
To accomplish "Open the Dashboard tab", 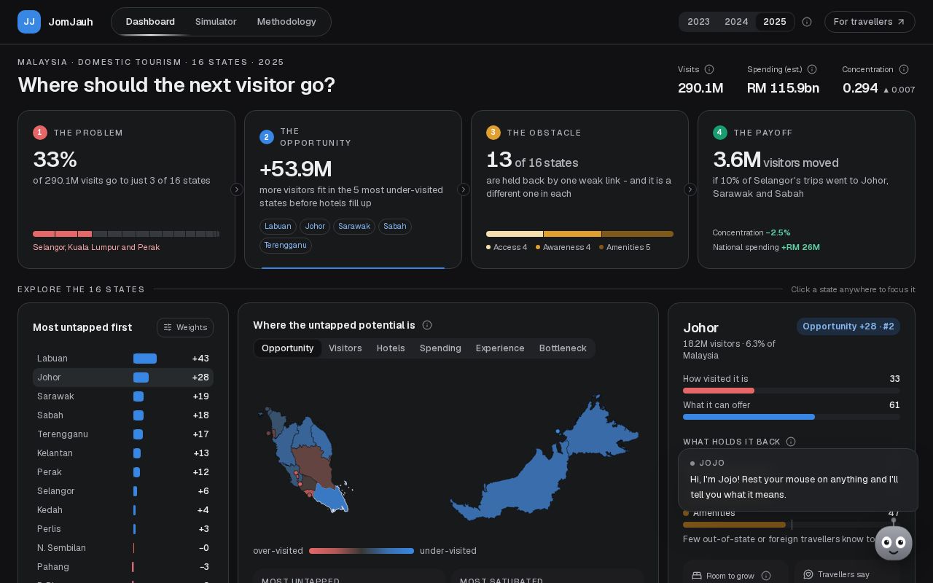I will [x=150, y=22].
